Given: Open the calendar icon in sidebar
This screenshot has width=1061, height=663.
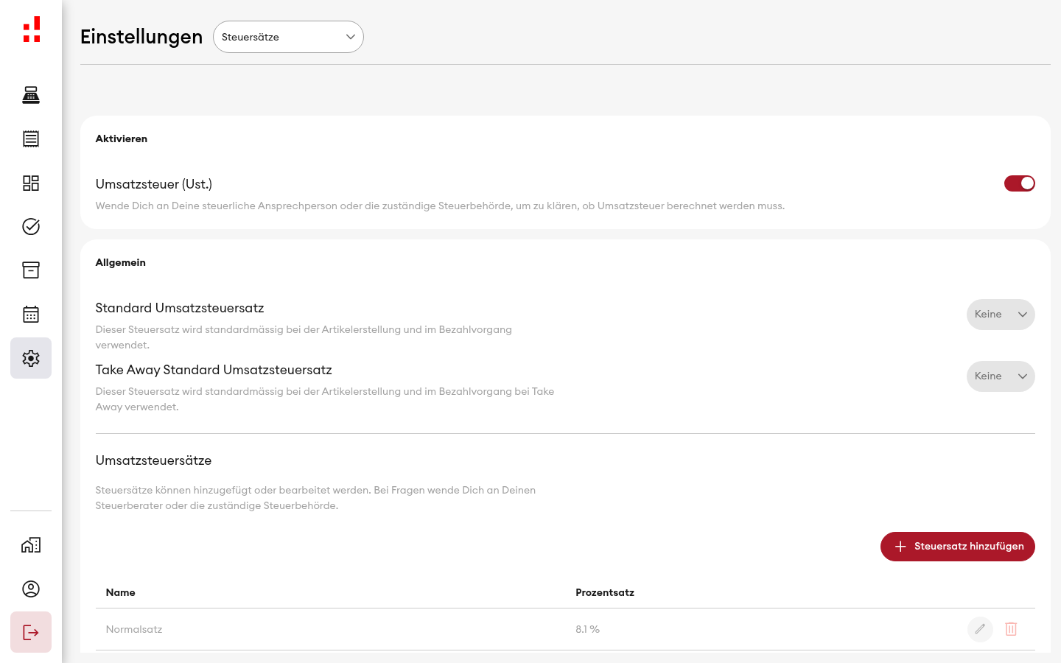Looking at the screenshot, I should pyautogui.click(x=31, y=315).
